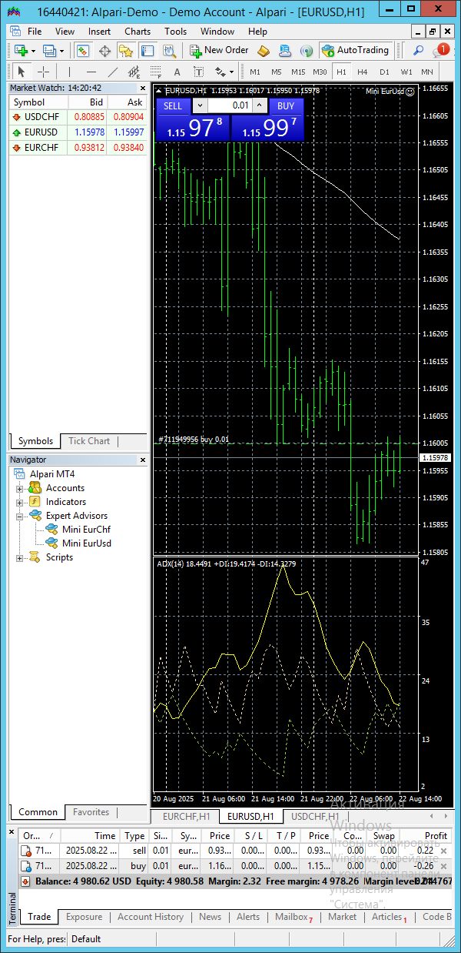Click the SELL button on chart
Screen dimensions: 461x953
[x=173, y=106]
